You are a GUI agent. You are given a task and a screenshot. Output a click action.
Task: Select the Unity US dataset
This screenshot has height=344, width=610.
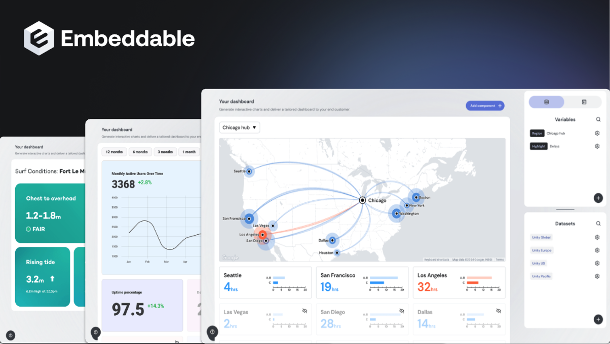538,264
